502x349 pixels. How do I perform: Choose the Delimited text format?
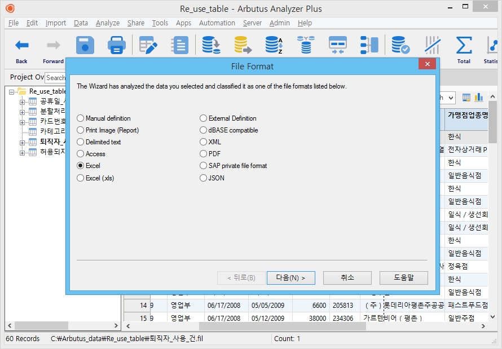(80, 142)
